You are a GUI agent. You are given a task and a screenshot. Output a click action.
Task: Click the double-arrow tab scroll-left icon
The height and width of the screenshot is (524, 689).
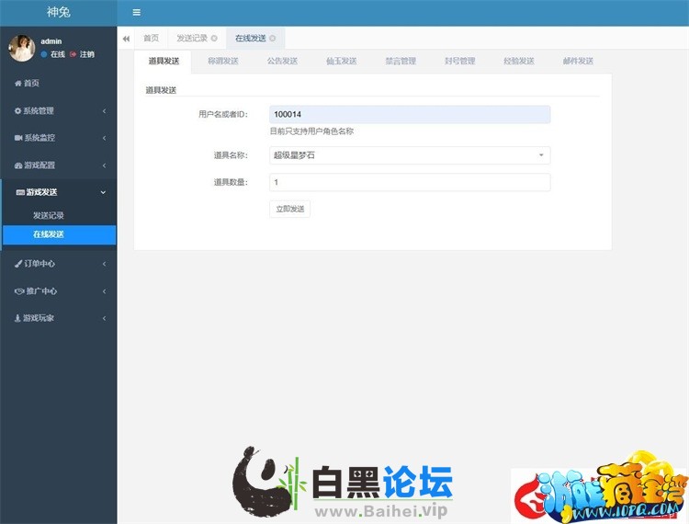click(x=126, y=39)
